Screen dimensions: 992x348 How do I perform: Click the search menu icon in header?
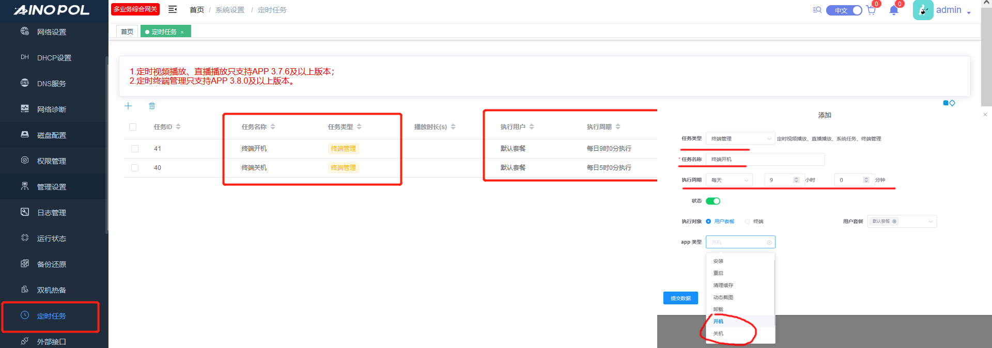coord(817,10)
